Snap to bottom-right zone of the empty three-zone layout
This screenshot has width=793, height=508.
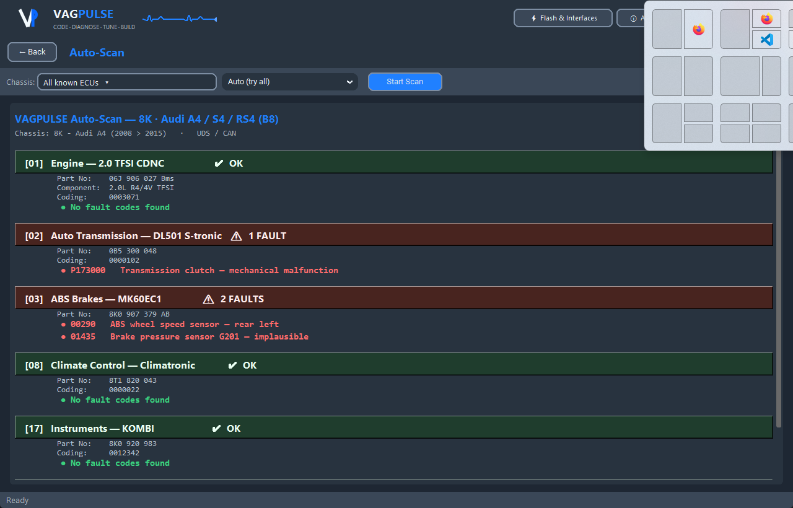point(698,134)
